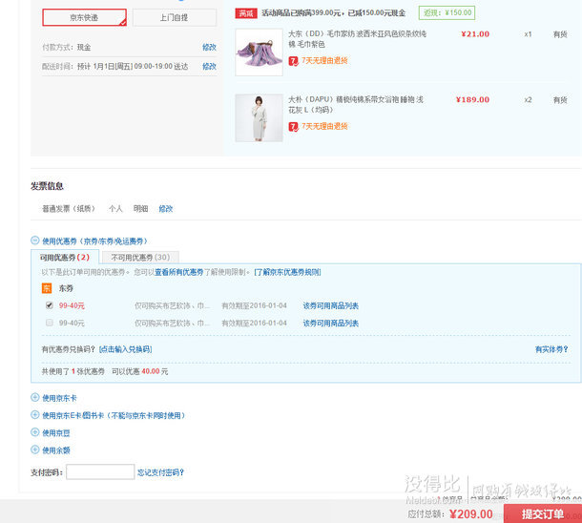Image resolution: width=582 pixels, height=523 pixels.
Task: Open the 大东(DD)毛巾 product title
Action: (357, 39)
